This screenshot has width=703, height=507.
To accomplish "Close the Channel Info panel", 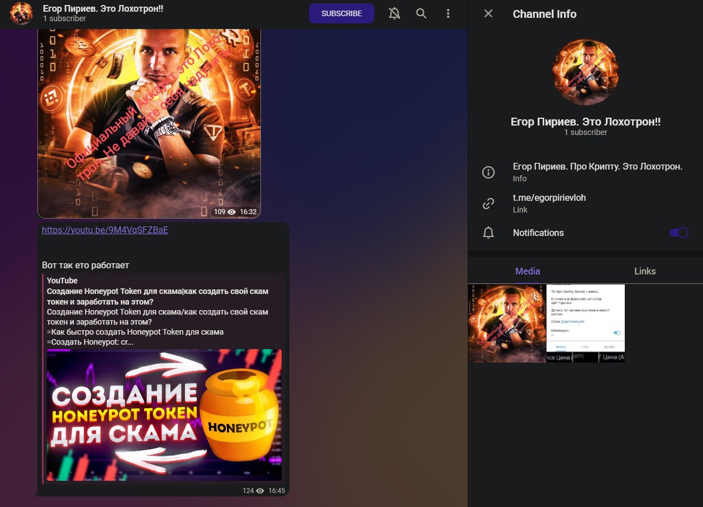I will tap(488, 13).
